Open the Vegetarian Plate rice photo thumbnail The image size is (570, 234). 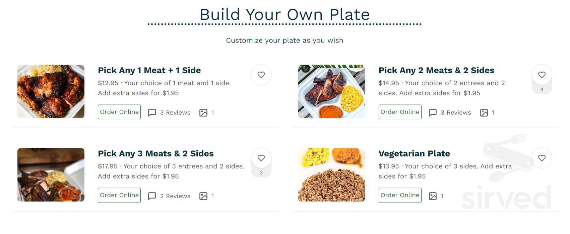point(331,175)
